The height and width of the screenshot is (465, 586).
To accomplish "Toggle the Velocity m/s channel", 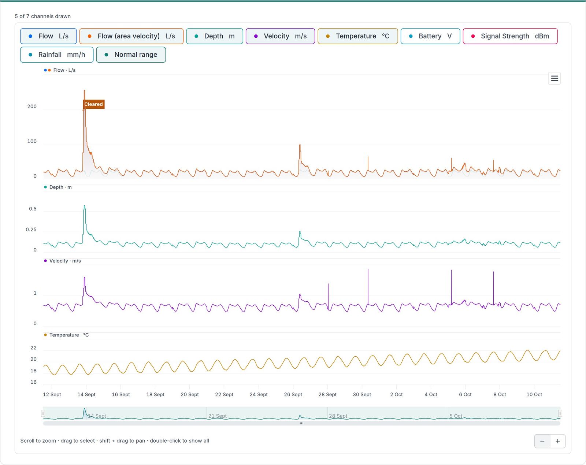I will point(280,36).
